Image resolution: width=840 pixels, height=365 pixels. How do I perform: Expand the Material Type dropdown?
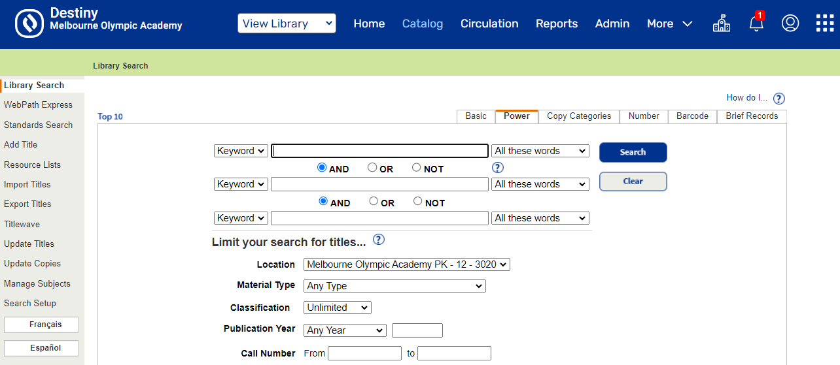pyautogui.click(x=394, y=286)
